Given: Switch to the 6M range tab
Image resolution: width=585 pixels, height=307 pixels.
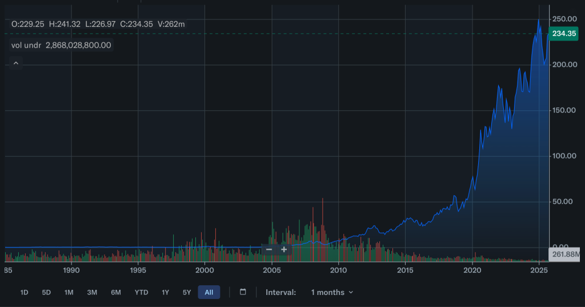Looking at the screenshot, I should [x=116, y=292].
